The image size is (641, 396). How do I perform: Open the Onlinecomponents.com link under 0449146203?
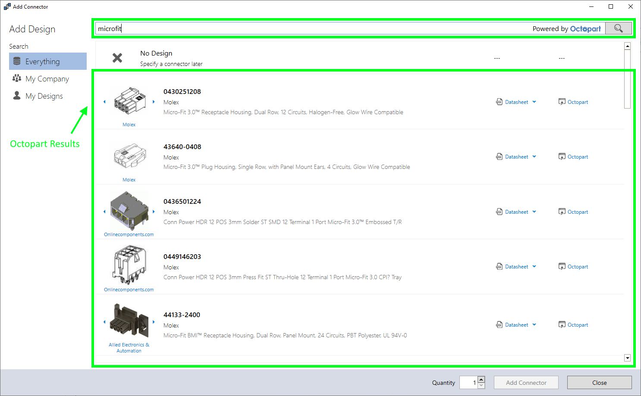[x=129, y=290]
